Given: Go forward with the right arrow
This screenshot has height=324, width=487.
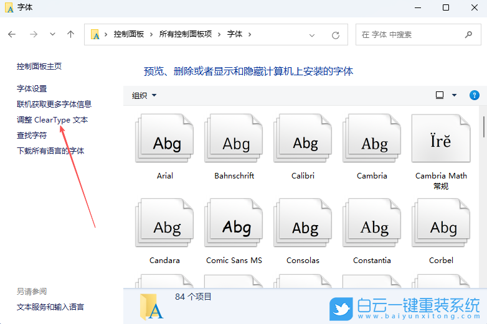Looking at the screenshot, I should [x=34, y=34].
